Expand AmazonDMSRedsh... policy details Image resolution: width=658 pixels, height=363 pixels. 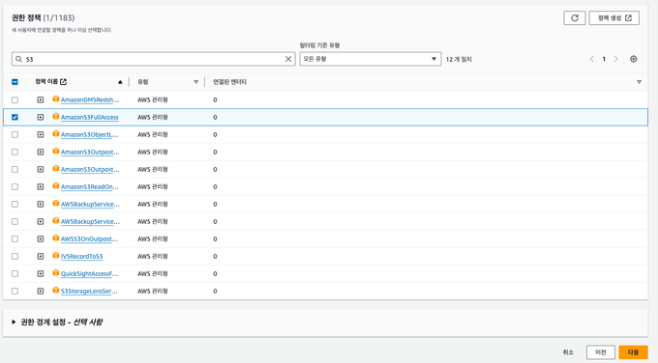point(41,100)
